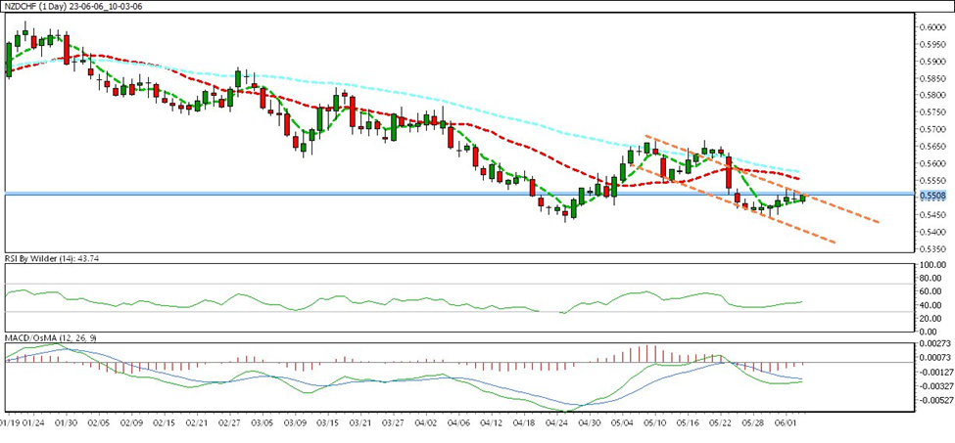955x443 pixels.
Task: Click the 80.00 RSI scale value
Action: (x=931, y=279)
